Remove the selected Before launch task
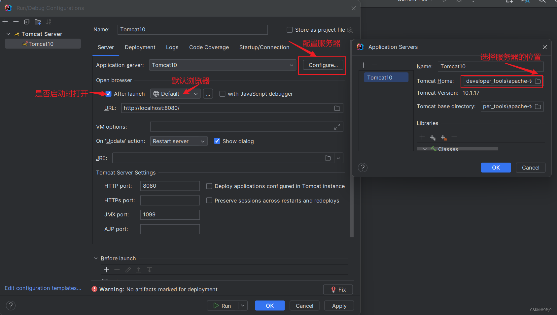The height and width of the screenshot is (315, 557). click(117, 270)
